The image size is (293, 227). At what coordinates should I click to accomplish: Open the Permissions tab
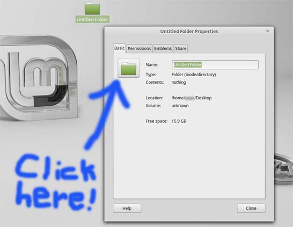139,49
